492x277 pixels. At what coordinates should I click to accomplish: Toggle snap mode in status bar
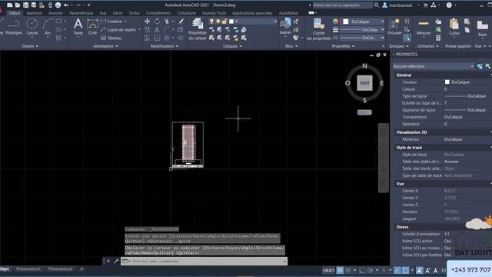coord(348,270)
